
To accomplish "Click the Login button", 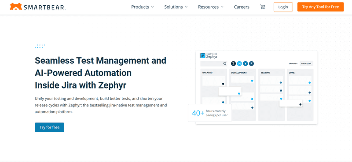I will (x=283, y=7).
